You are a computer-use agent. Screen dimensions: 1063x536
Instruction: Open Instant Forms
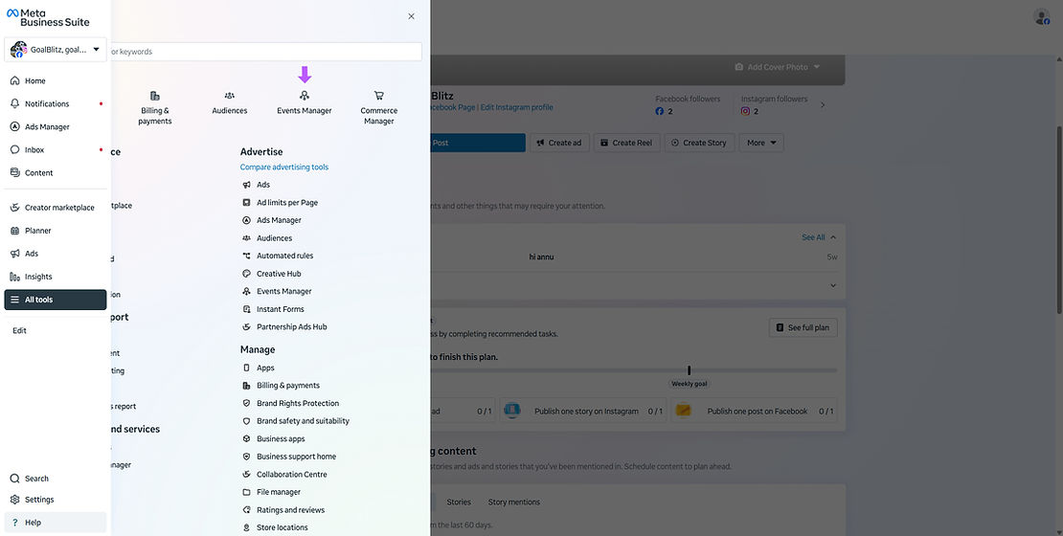(273, 309)
